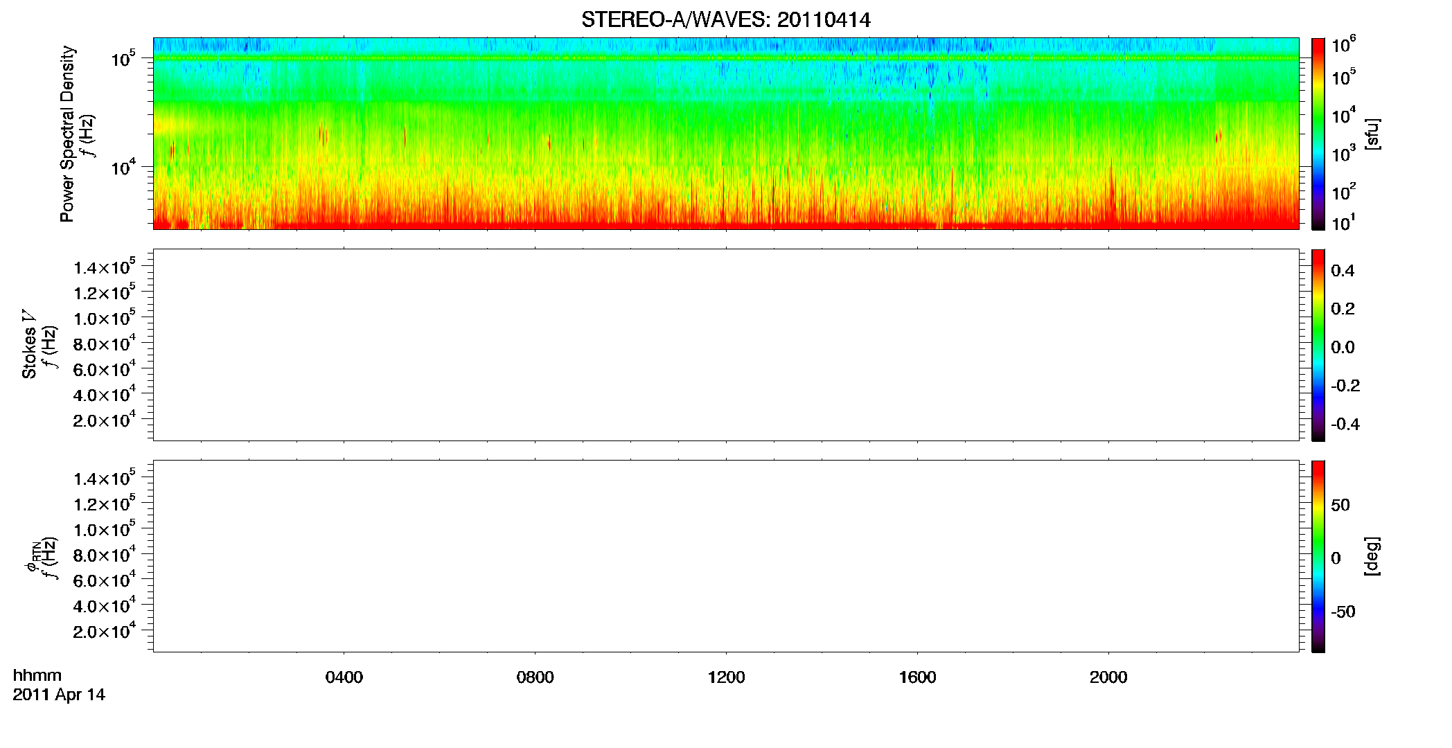Click the 0400 time axis label
Screen dimensions: 1452x748
[344, 677]
